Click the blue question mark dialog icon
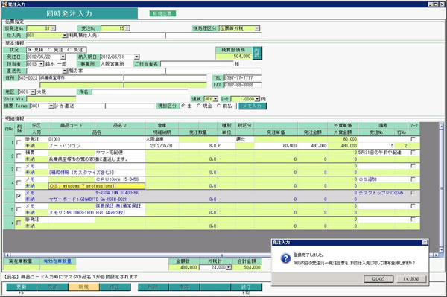This screenshot has width=447, height=297. [x=285, y=258]
